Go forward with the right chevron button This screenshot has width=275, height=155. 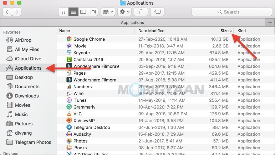(17, 12)
